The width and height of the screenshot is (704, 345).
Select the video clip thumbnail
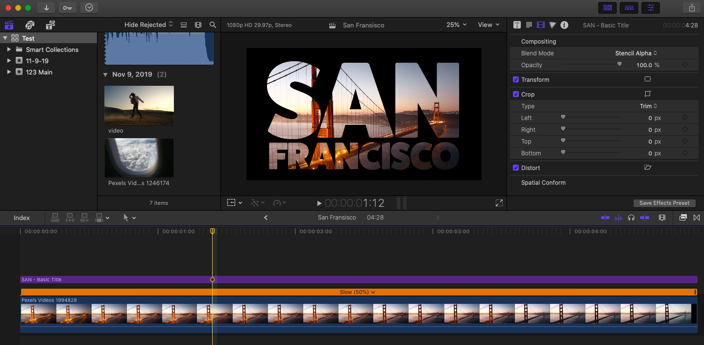[x=139, y=105]
